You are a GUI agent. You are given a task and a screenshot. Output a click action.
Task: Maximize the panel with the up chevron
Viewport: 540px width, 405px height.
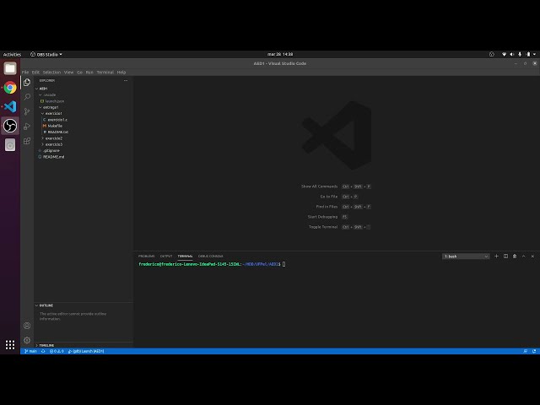(523, 256)
